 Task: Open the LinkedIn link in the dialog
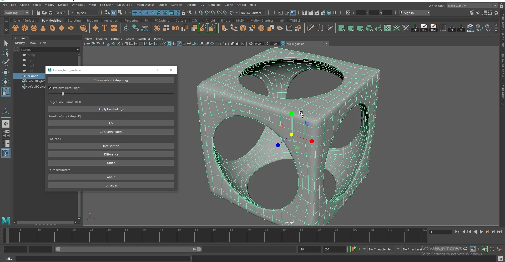click(x=111, y=185)
